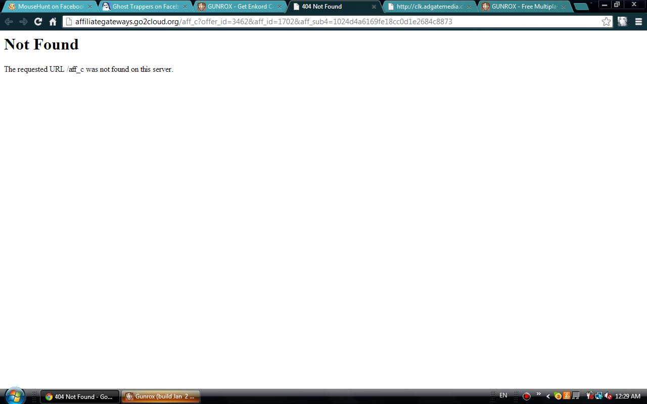Click the Forward navigation arrow
The width and height of the screenshot is (647, 404).
(23, 22)
